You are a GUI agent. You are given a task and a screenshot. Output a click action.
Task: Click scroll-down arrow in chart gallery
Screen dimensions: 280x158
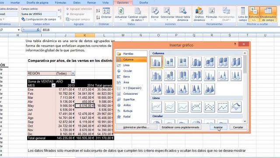coord(245,122)
